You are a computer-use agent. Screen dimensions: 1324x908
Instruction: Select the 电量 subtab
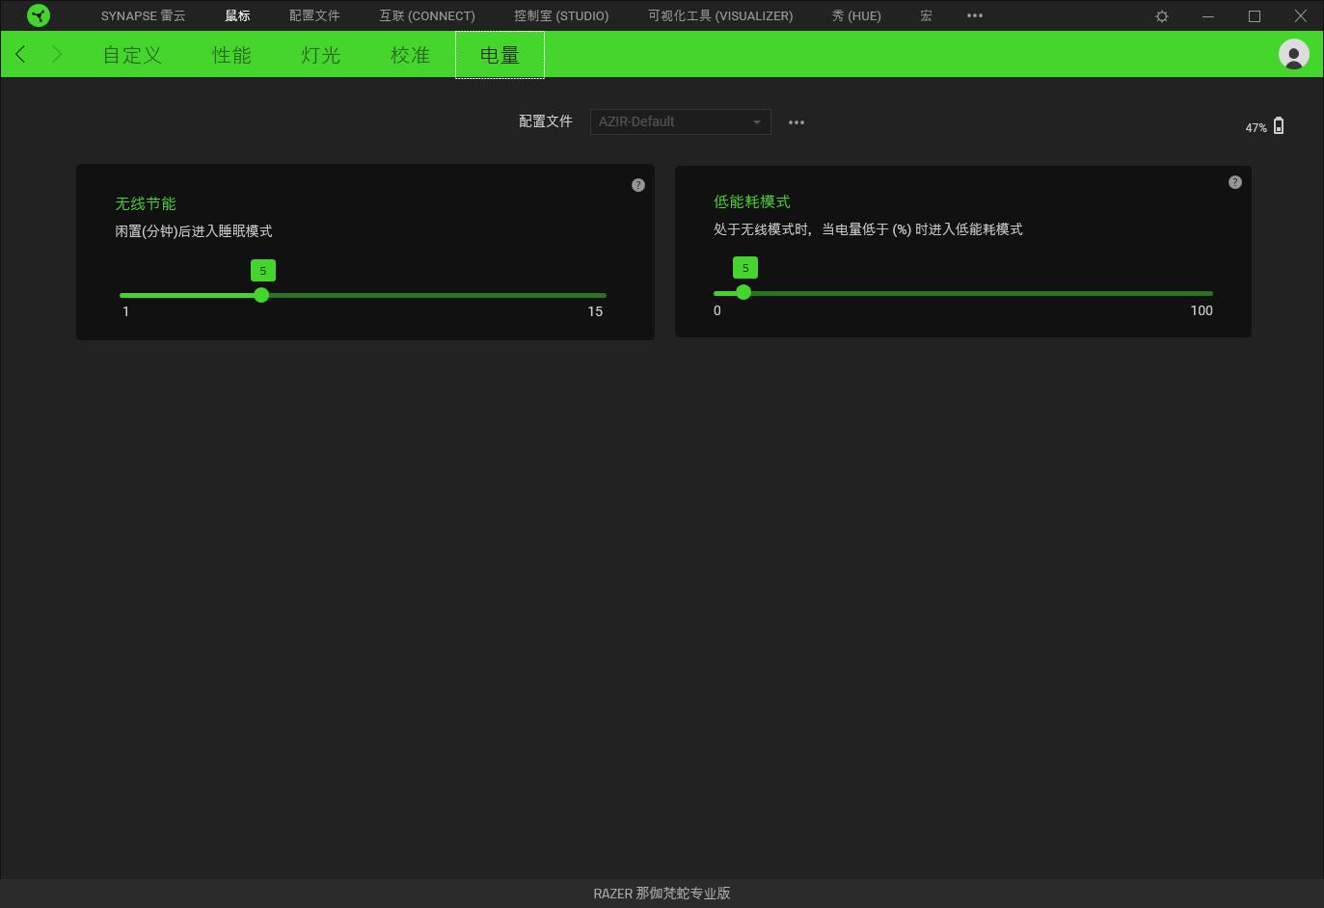pyautogui.click(x=500, y=55)
